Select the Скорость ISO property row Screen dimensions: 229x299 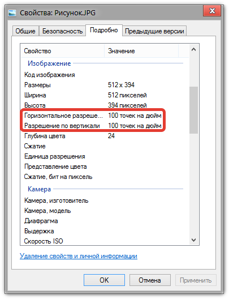click(x=105, y=241)
